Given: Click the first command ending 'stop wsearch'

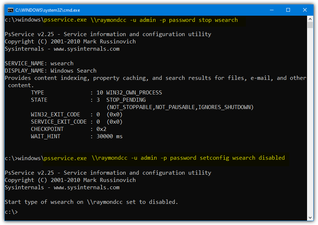Looking at the screenshot, I should tap(121, 20).
